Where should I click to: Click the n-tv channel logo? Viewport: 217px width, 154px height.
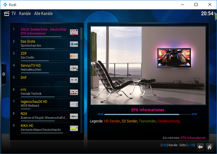point(74,92)
